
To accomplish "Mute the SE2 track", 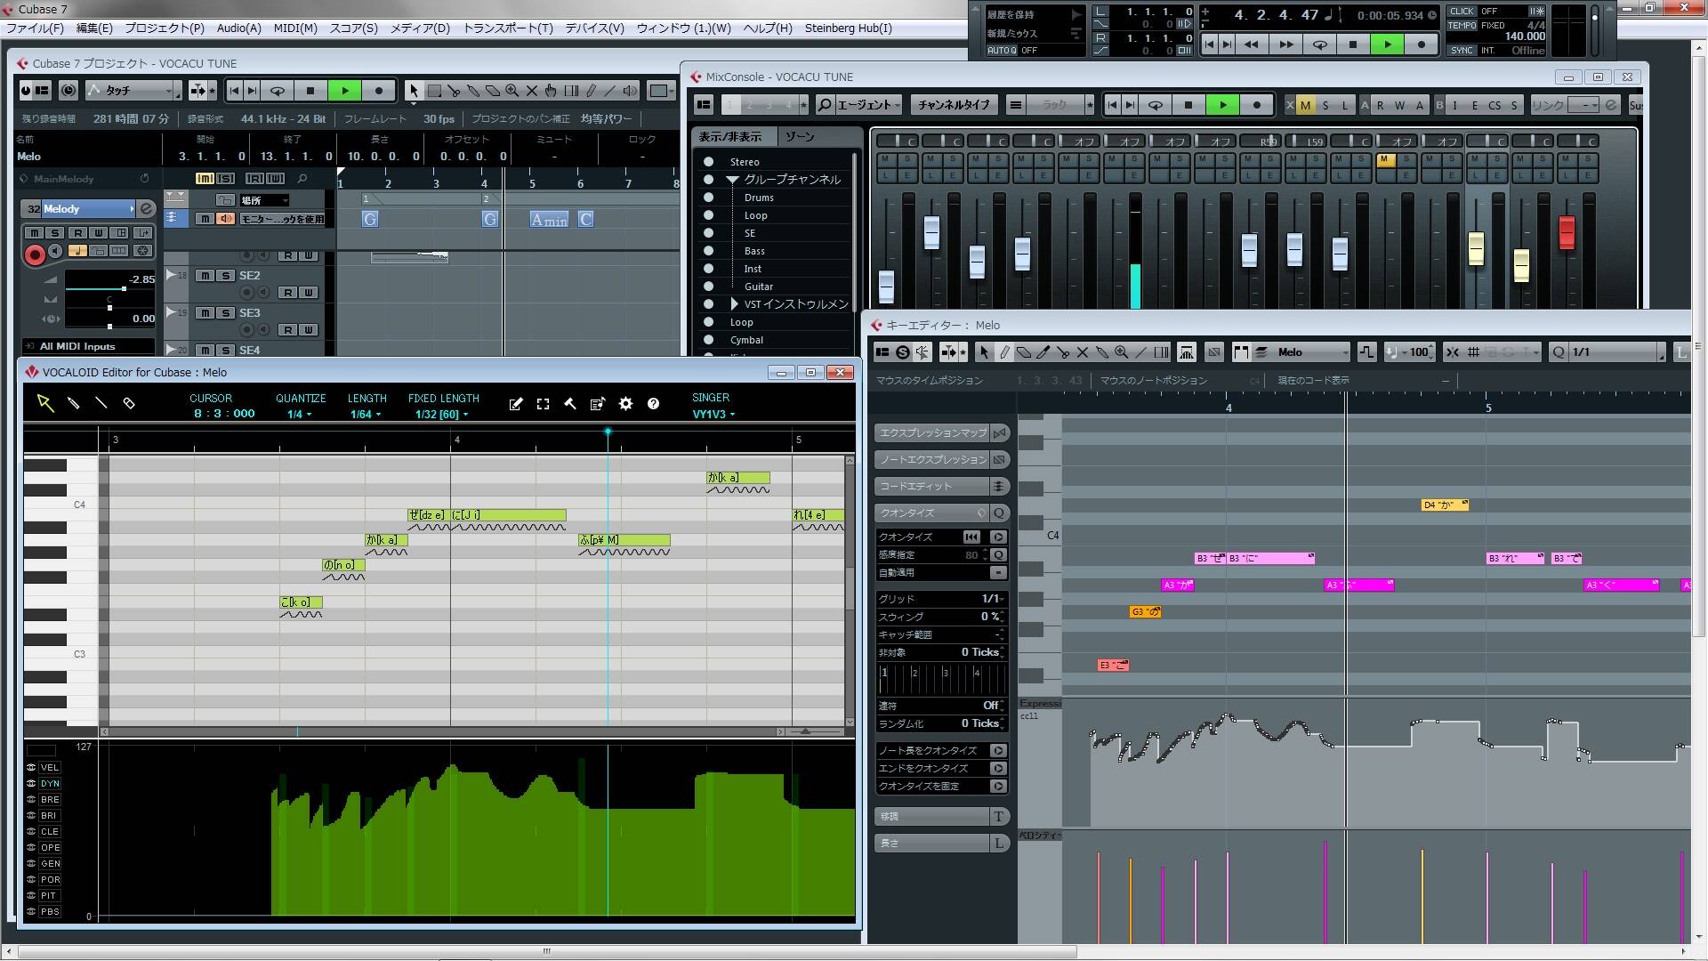I will tap(205, 276).
